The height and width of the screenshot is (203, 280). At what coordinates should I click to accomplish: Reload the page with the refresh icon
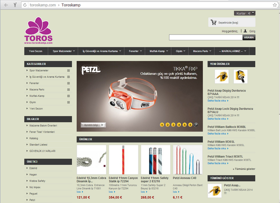tap(25, 5)
